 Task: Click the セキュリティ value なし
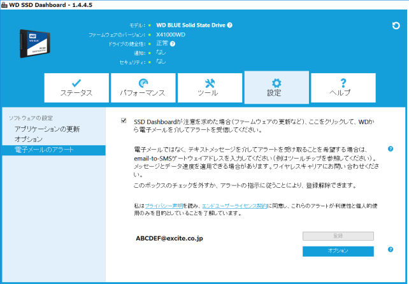click(161, 62)
